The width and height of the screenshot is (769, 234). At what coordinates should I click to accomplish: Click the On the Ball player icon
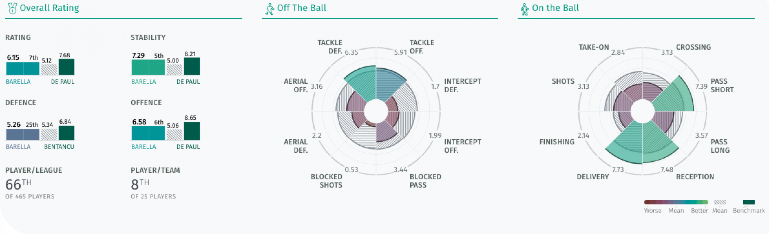pyautogui.click(x=524, y=9)
